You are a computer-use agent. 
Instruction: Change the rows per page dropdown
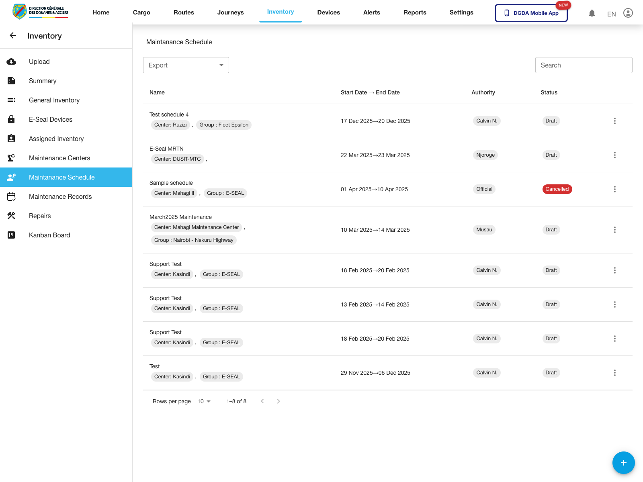(204, 401)
